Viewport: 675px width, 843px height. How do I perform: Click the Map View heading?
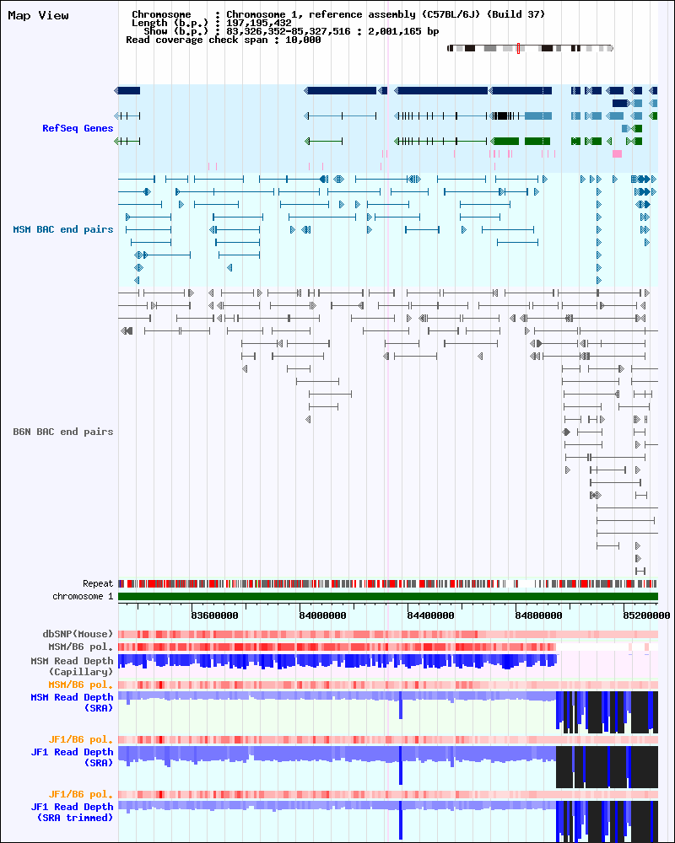[38, 15]
